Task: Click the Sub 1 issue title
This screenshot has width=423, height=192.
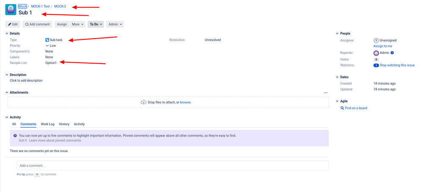Action: [25, 13]
